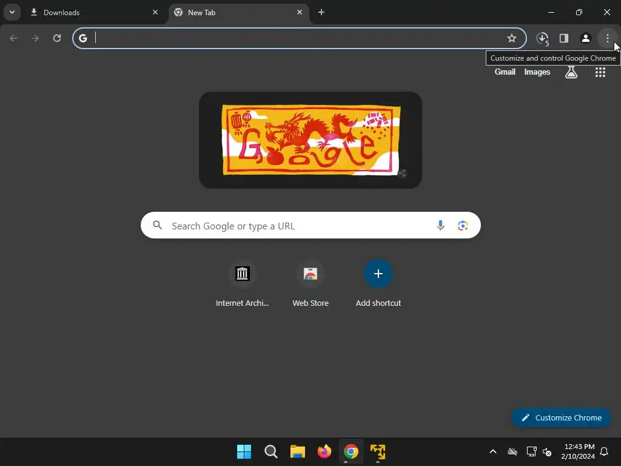Open the Internet Archive shortcut

243,284
